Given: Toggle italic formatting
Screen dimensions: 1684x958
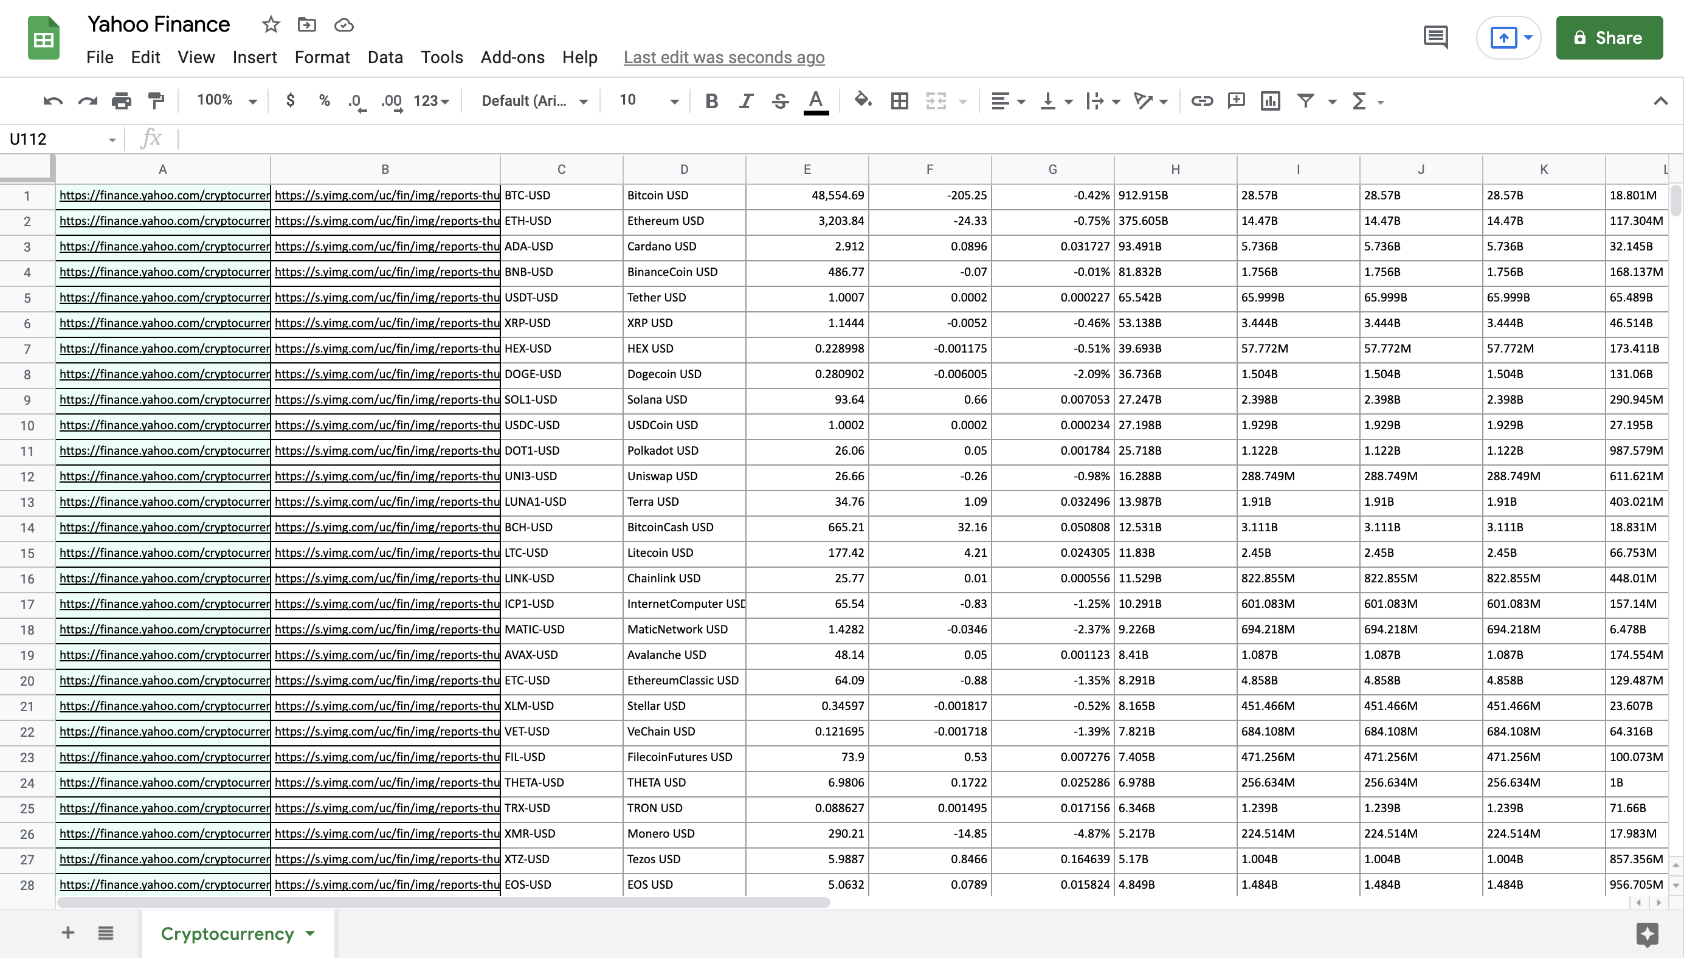Looking at the screenshot, I should 745,101.
